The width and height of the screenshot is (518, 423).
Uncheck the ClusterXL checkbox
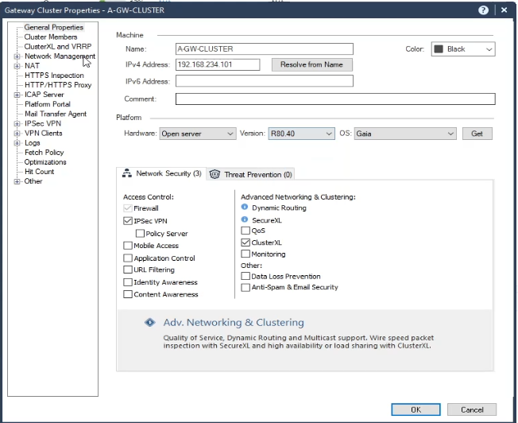click(245, 243)
